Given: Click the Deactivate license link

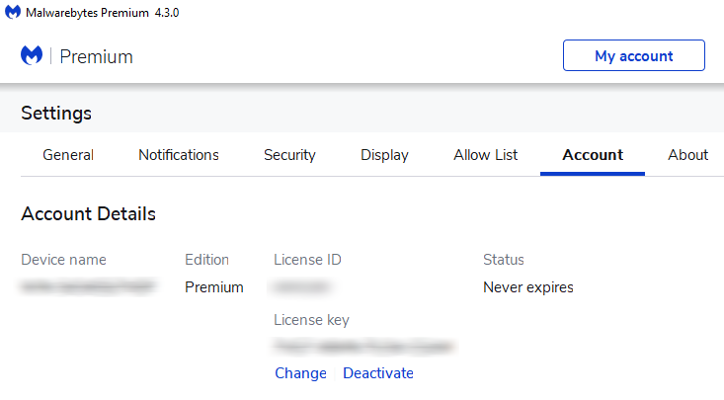Looking at the screenshot, I should tap(378, 373).
